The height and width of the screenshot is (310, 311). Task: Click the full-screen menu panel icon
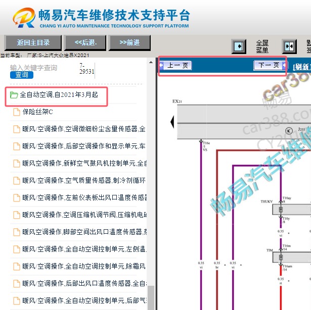tap(239, 46)
